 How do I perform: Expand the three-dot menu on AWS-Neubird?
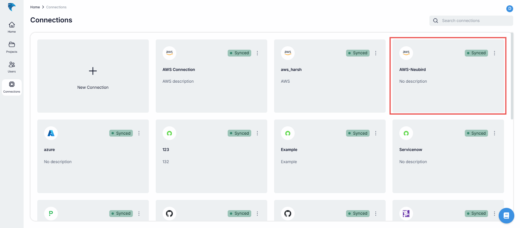494,53
